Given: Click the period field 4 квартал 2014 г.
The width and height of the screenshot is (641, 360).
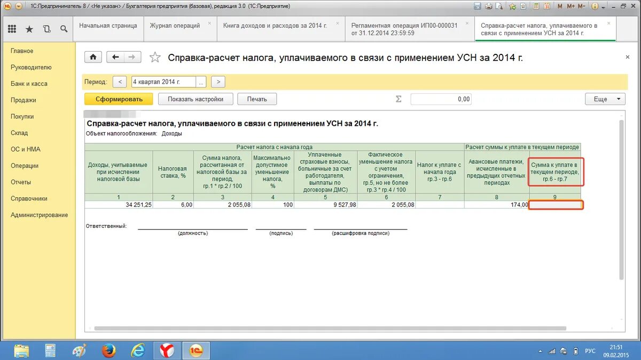Looking at the screenshot, I should (x=163, y=82).
